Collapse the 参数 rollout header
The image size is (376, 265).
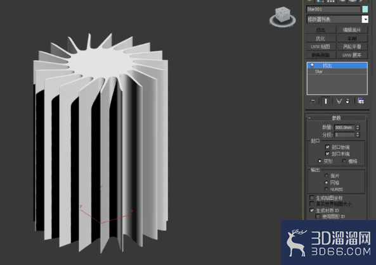pyautogui.click(x=336, y=118)
